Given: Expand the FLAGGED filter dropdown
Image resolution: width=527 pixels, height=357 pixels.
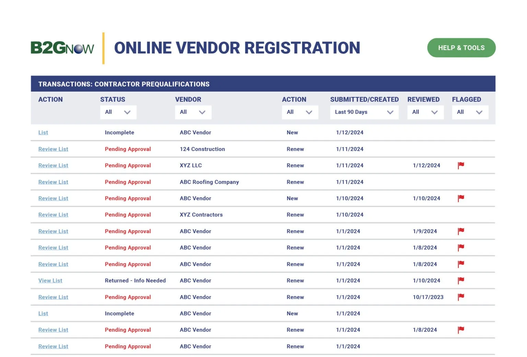Looking at the screenshot, I should point(470,112).
